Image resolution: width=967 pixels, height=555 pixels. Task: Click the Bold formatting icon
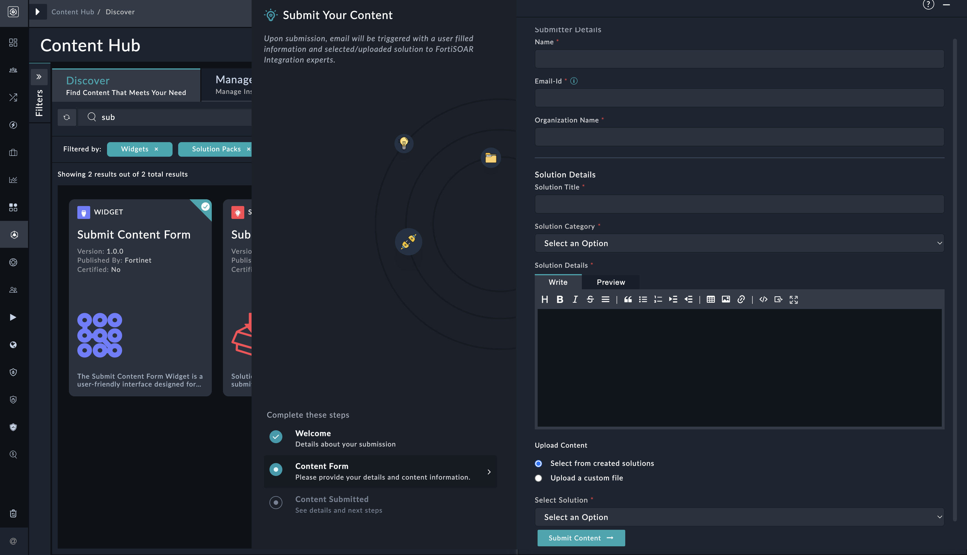559,300
